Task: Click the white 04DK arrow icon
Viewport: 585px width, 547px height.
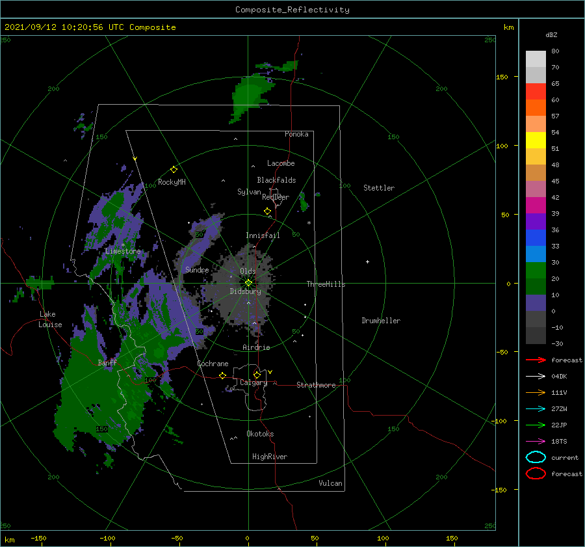Action: (536, 377)
